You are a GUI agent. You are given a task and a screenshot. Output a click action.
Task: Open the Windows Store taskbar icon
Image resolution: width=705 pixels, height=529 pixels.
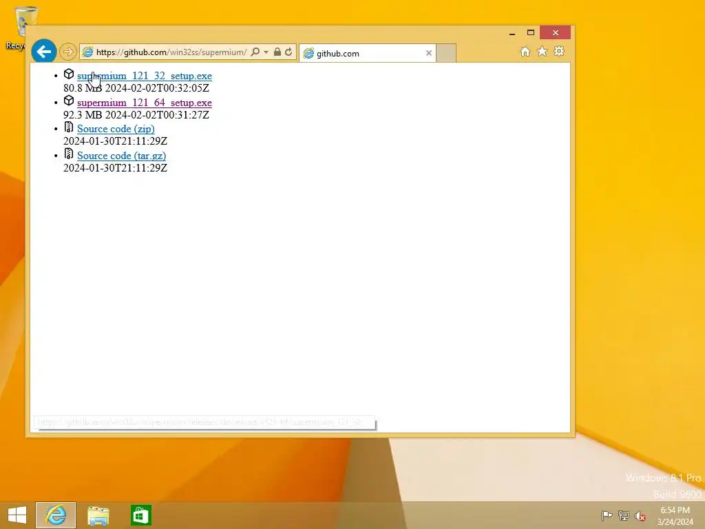140,515
